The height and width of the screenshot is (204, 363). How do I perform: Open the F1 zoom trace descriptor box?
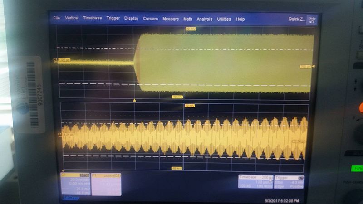coord(106,184)
